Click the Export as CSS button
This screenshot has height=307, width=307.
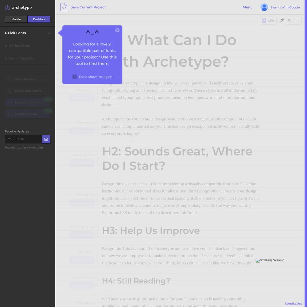[27, 114]
